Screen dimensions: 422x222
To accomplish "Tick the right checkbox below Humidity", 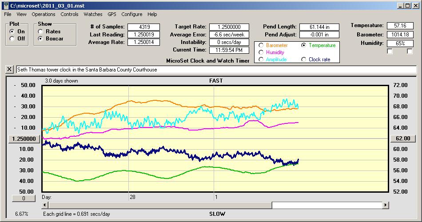I will pyautogui.click(x=410, y=52).
